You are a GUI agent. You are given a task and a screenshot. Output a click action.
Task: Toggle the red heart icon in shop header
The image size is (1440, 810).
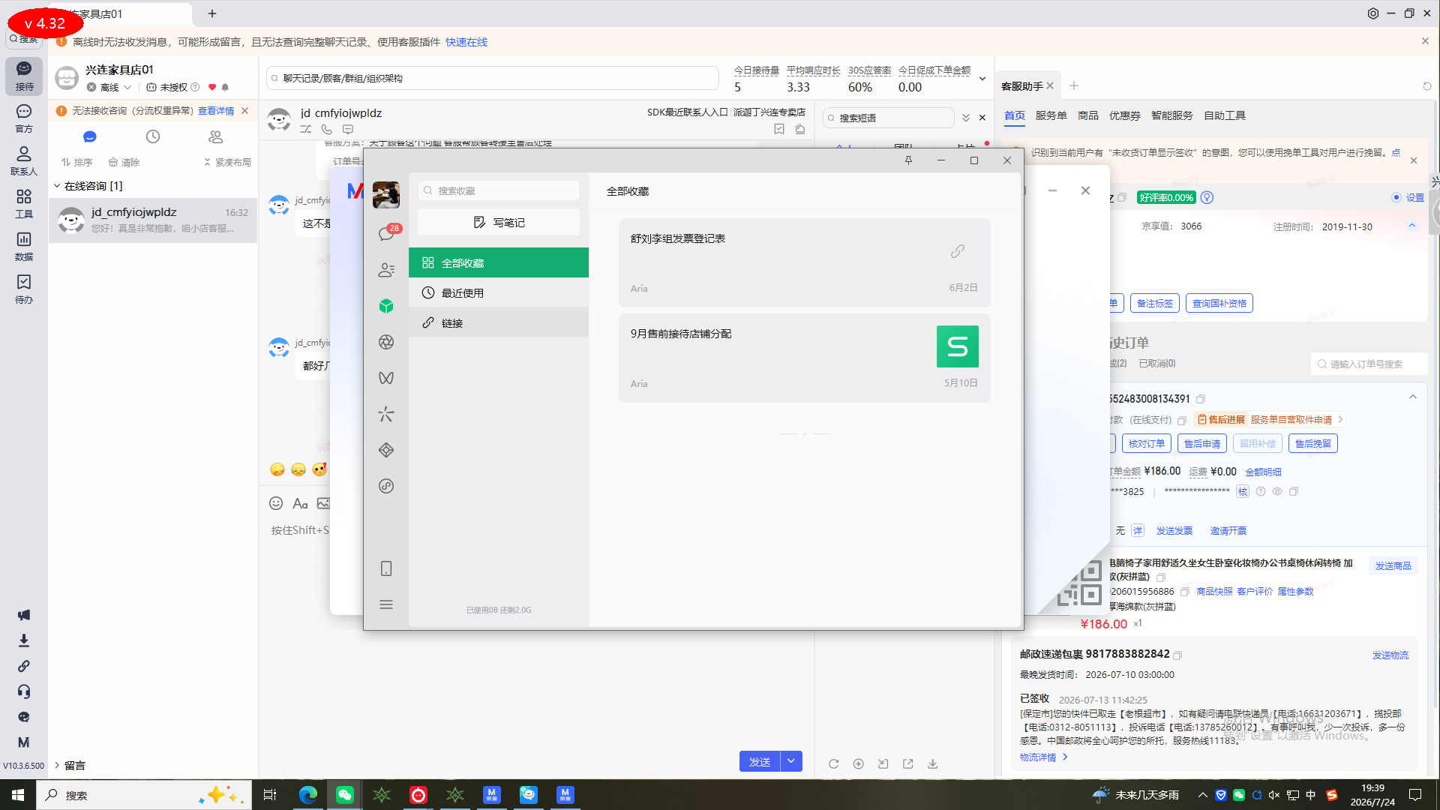click(212, 87)
